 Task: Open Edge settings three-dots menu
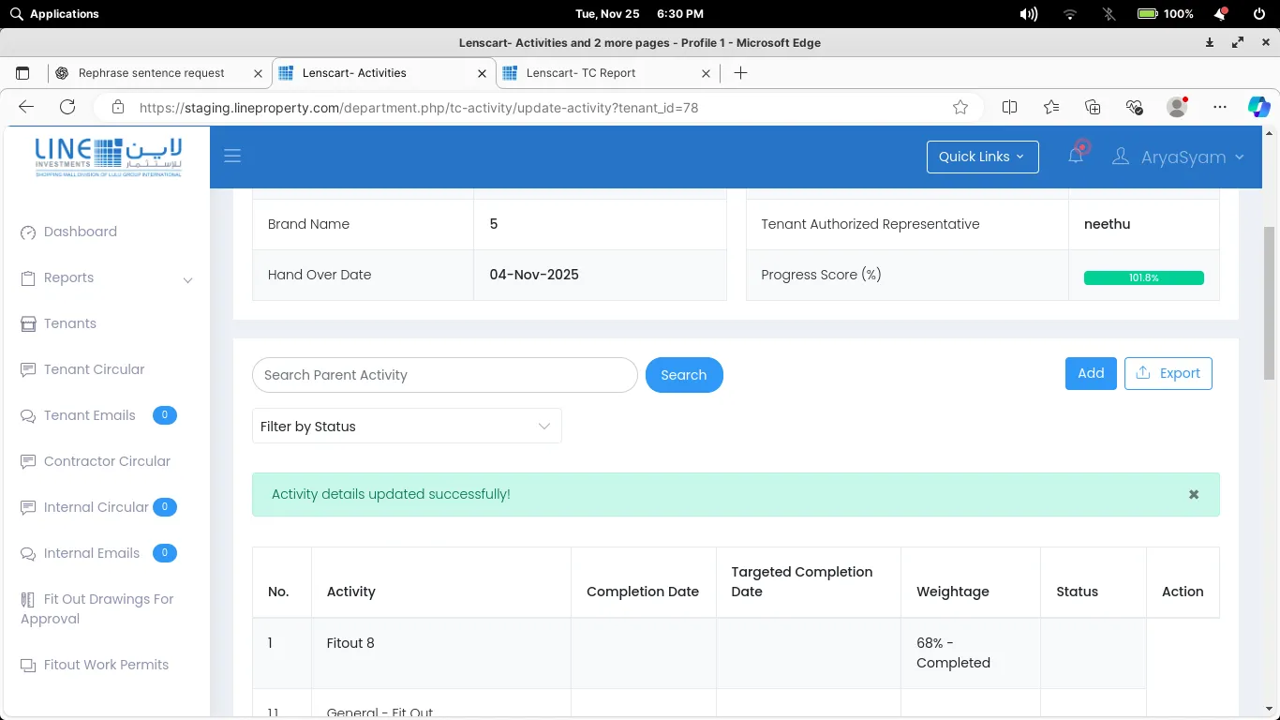pos(1219,107)
